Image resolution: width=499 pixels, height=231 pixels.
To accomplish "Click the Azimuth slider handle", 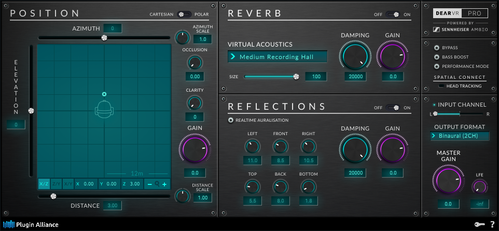I will [x=104, y=38].
